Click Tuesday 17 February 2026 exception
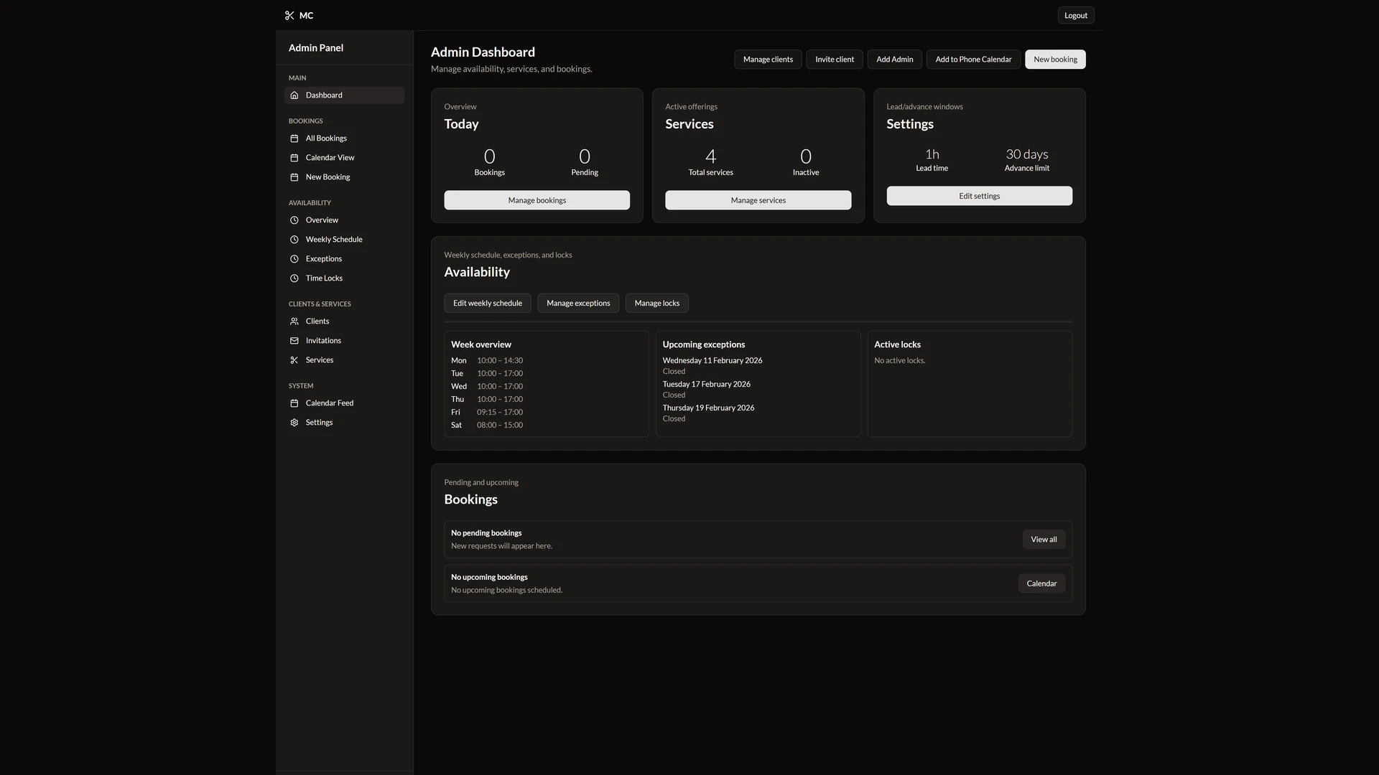Viewport: 1379px width, 775px height. pos(706,385)
